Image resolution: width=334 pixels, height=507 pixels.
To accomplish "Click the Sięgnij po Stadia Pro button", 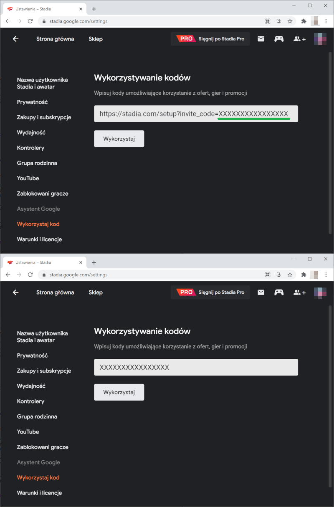I will [x=210, y=38].
